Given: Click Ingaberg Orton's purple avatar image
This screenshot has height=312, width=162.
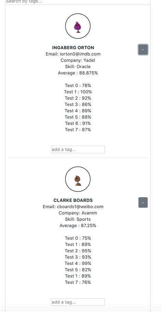Looking at the screenshot, I should click(x=78, y=26).
